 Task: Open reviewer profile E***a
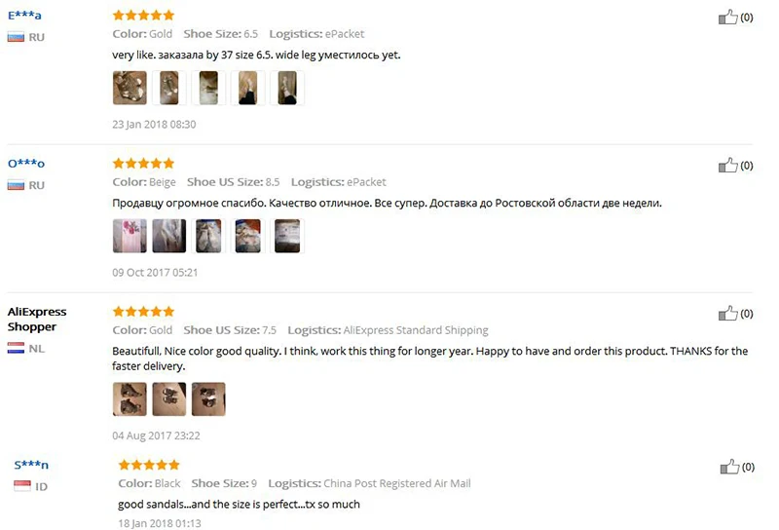coord(24,15)
